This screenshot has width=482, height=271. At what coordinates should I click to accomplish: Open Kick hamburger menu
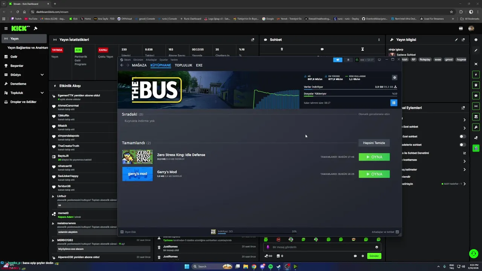coord(6,28)
